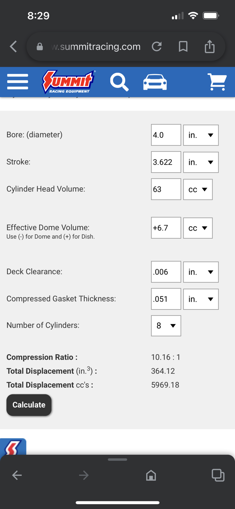Image resolution: width=235 pixels, height=509 pixels.
Task: Select the Compressed Gasket Thickness field
Action: (x=166, y=299)
